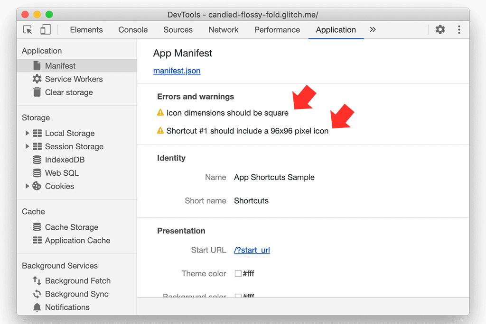Click the Notifications bell icon
The height and width of the screenshot is (324, 486).
point(37,307)
